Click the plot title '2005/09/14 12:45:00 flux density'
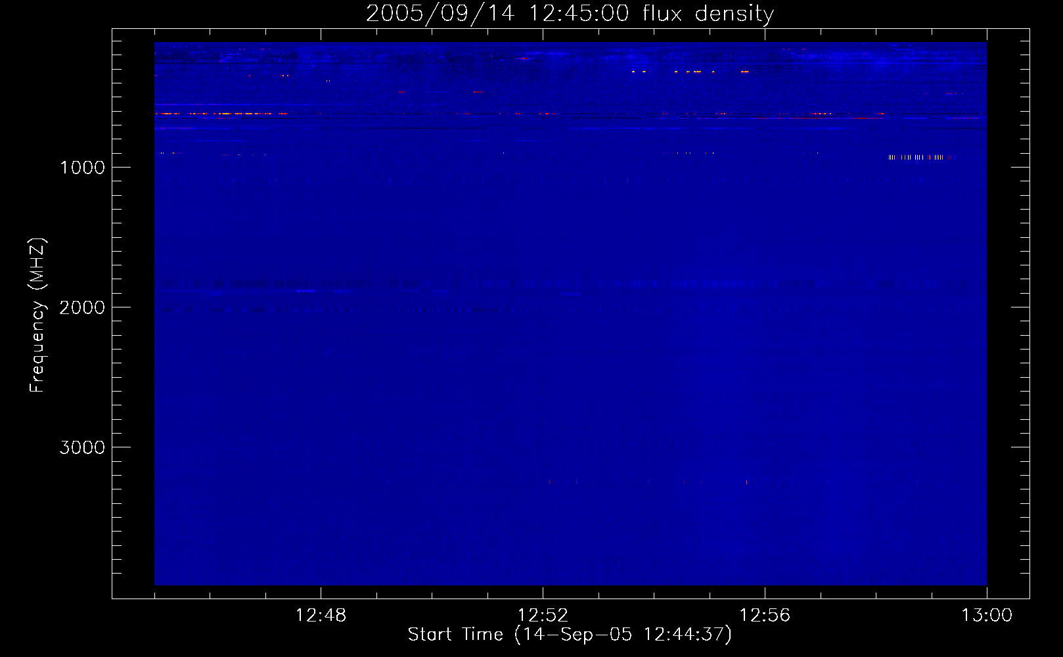The height and width of the screenshot is (657, 1063). [x=570, y=13]
